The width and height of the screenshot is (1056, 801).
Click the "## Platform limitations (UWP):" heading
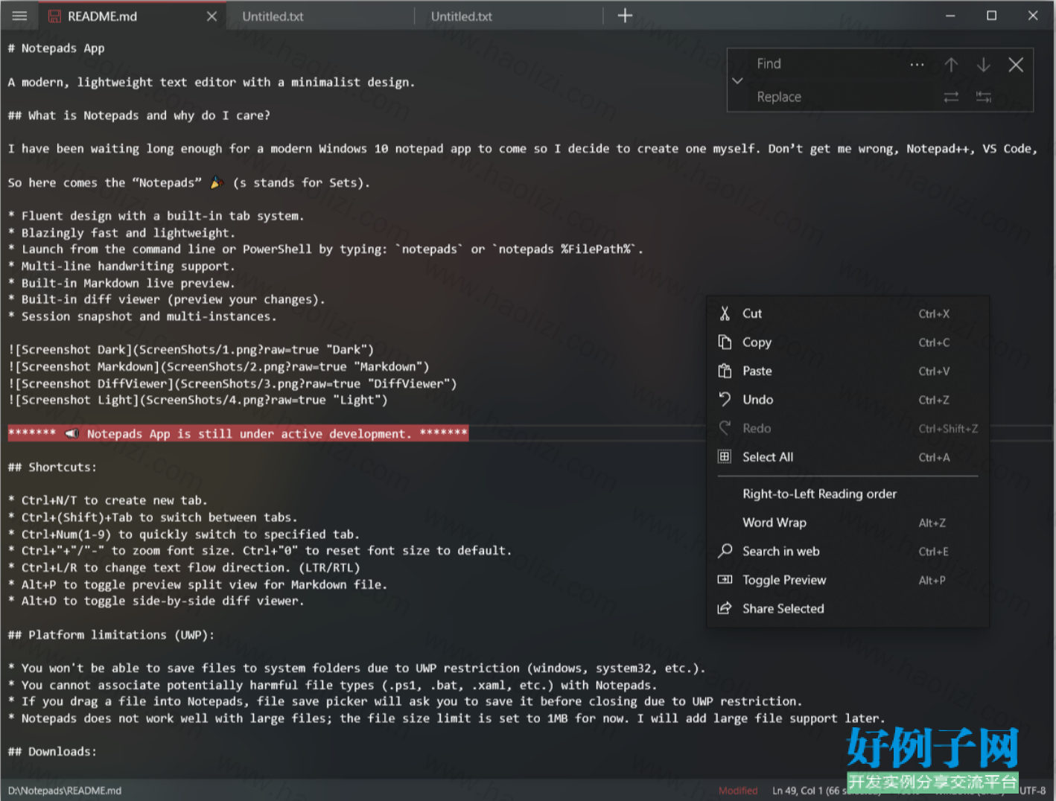coord(111,635)
